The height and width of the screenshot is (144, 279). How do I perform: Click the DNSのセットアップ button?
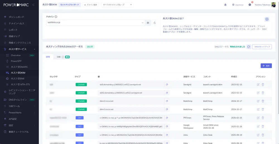(x=262, y=47)
